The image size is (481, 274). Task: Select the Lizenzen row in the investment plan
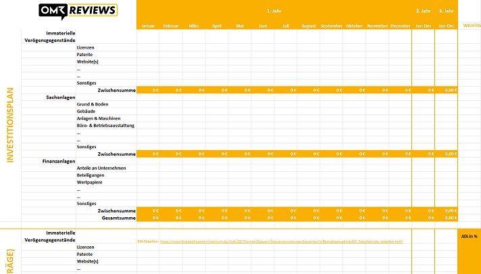tap(85, 47)
